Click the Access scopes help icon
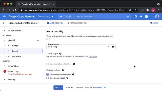Screen dimensions: 162x91 click(x=60, y=54)
